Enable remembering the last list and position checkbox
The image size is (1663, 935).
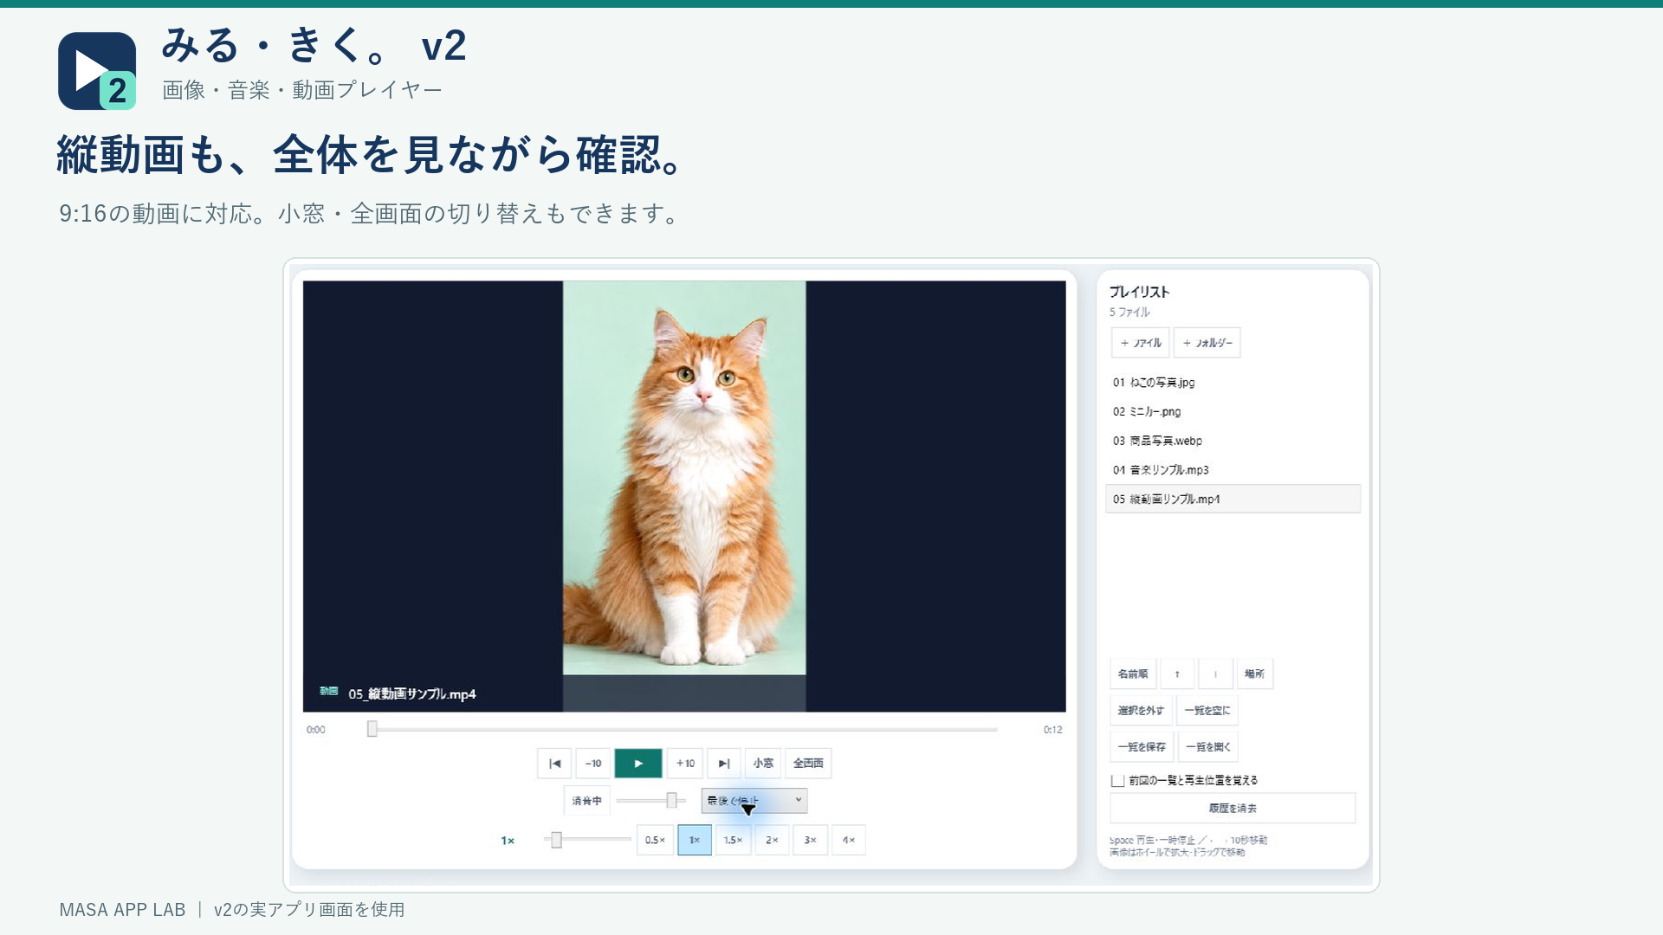tap(1118, 781)
